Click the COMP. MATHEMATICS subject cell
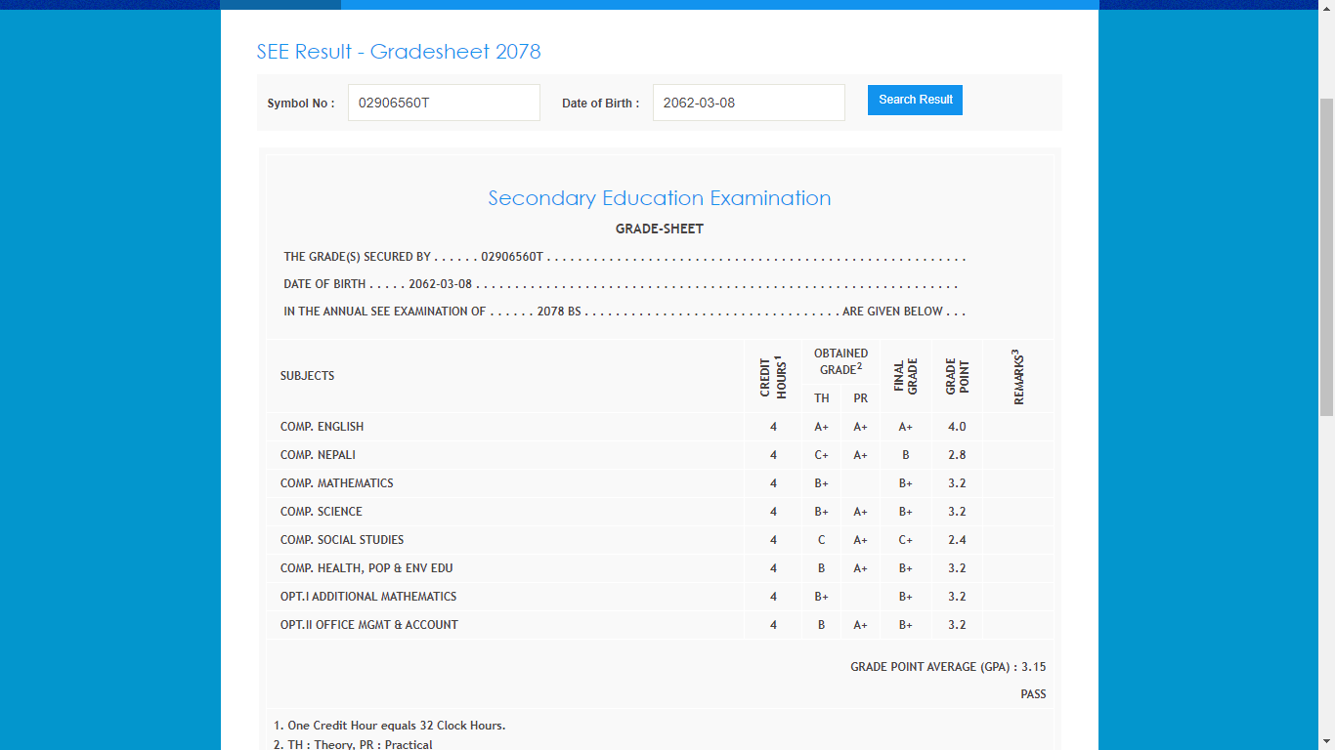The image size is (1335, 750). click(x=337, y=483)
